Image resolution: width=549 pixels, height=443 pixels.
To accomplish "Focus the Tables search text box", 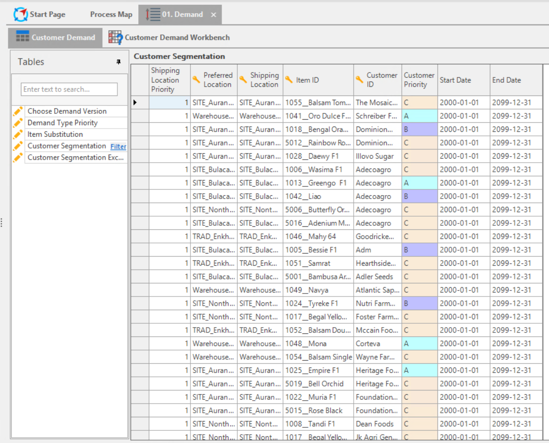I will 69,89.
